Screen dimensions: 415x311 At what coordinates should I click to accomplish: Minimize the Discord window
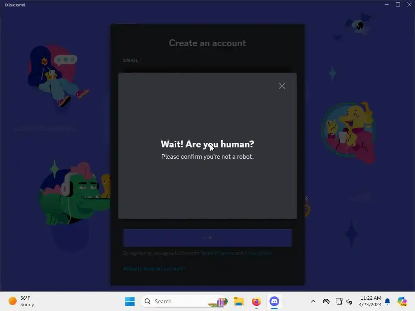pyautogui.click(x=387, y=4)
